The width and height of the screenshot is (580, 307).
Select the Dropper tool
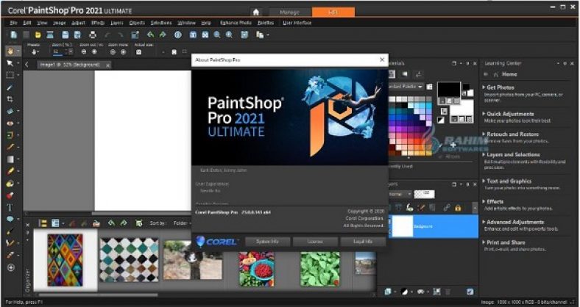click(10, 87)
